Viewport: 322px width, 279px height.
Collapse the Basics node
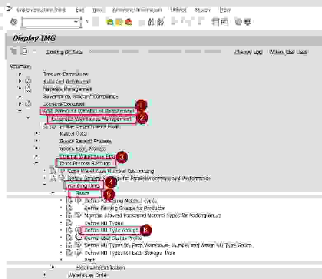click(x=53, y=193)
